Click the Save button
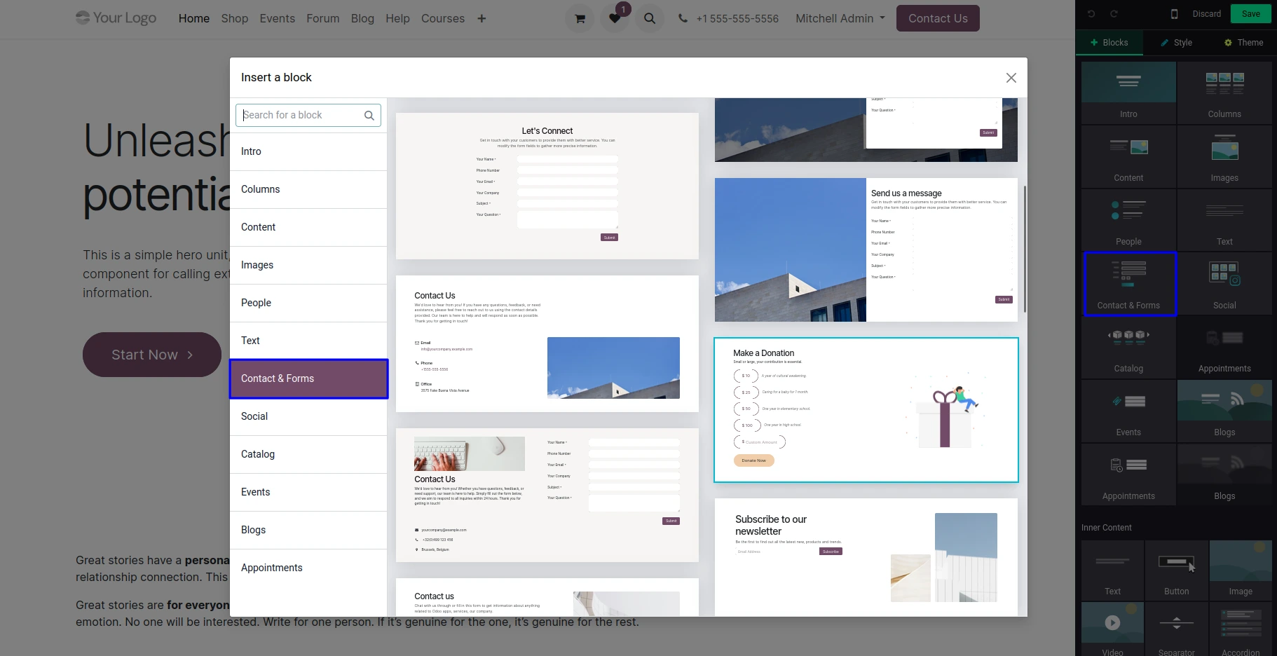This screenshot has width=1277, height=656. [x=1250, y=14]
